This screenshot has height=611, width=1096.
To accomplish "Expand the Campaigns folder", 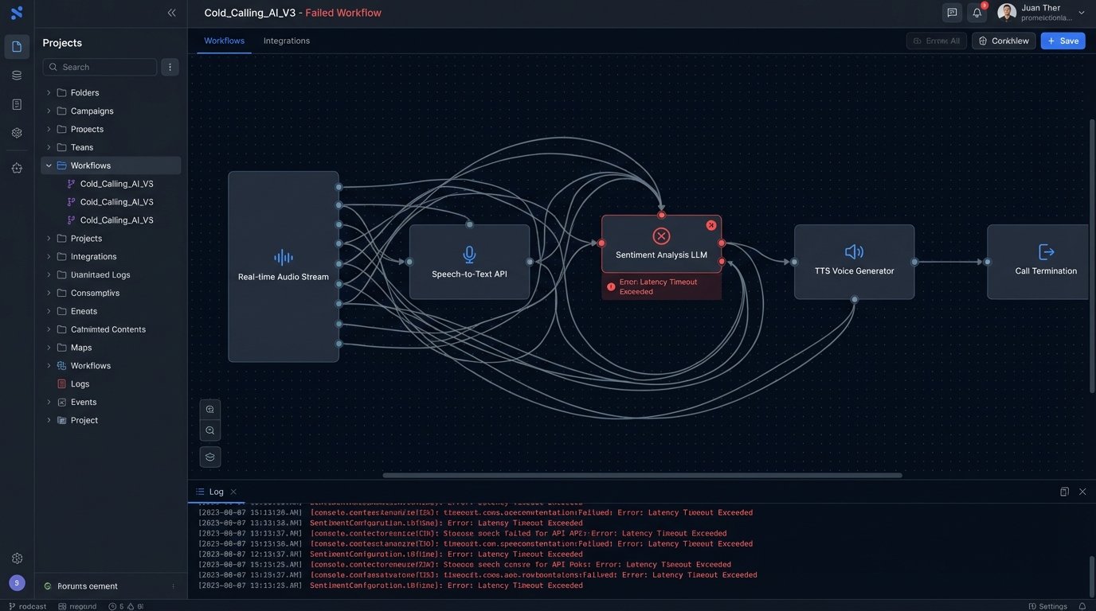I will pyautogui.click(x=49, y=111).
